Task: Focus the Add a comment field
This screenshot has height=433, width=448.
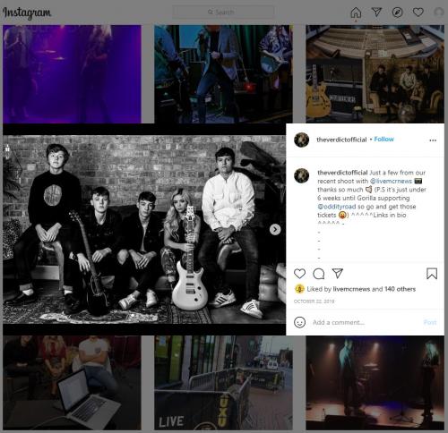Action: [365, 322]
